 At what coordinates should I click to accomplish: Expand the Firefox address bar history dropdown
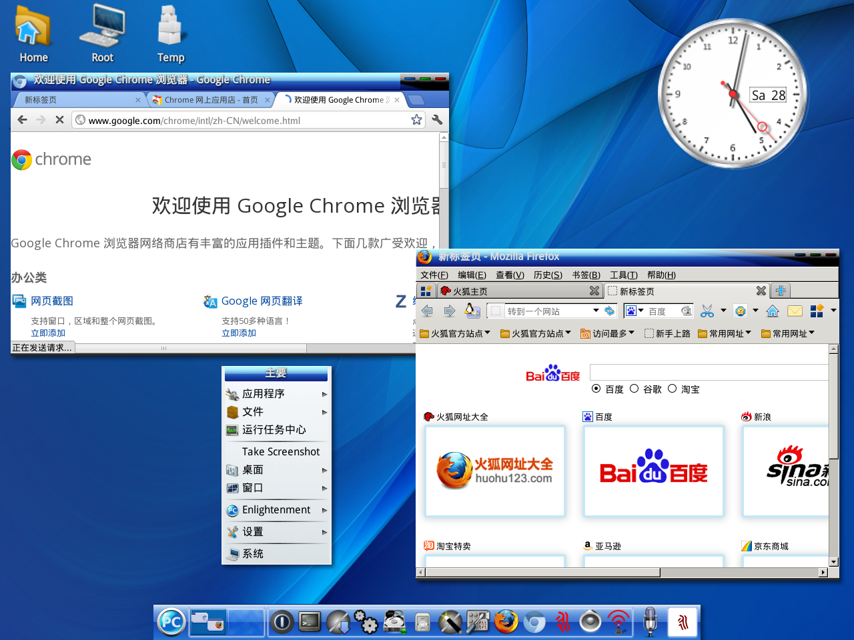(596, 311)
